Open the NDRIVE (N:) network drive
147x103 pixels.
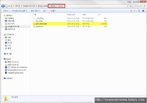(x=16, y=70)
